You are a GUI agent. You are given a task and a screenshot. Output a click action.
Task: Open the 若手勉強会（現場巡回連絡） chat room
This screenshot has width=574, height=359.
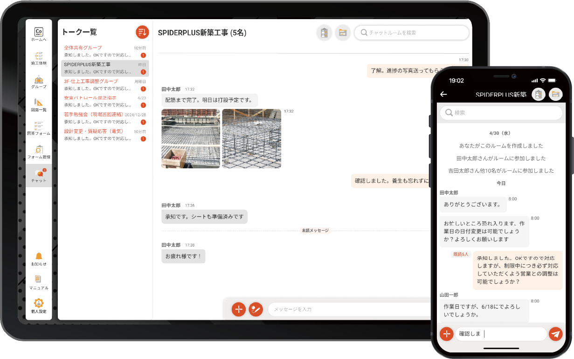(x=105, y=118)
